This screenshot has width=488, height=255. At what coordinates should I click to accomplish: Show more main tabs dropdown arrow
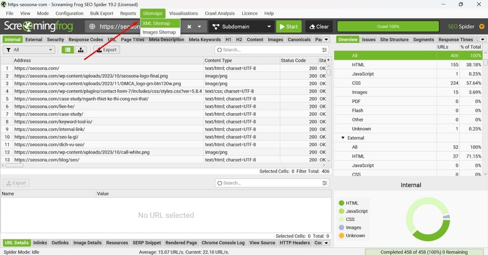326,39
